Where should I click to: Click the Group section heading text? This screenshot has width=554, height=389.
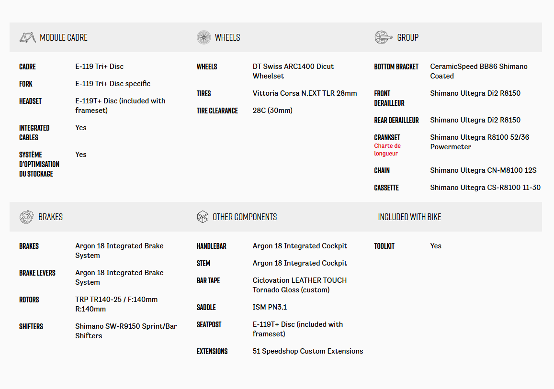pyautogui.click(x=407, y=37)
